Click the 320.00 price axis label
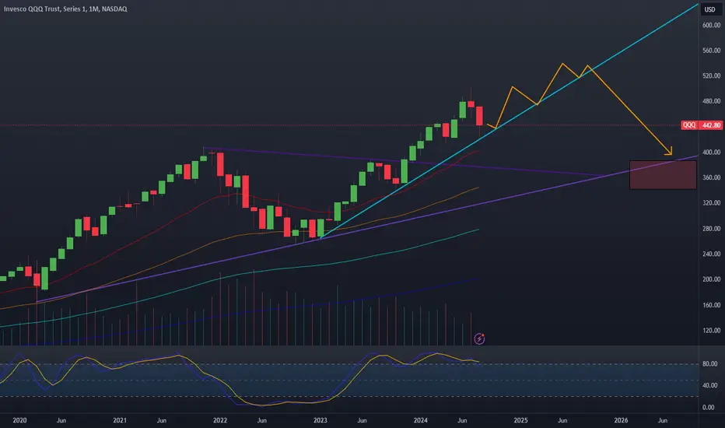The image size is (725, 428). click(x=711, y=203)
